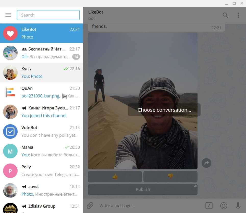The width and height of the screenshot is (246, 213).
Task: Click the aavst channel avatar
Action: tap(10, 190)
